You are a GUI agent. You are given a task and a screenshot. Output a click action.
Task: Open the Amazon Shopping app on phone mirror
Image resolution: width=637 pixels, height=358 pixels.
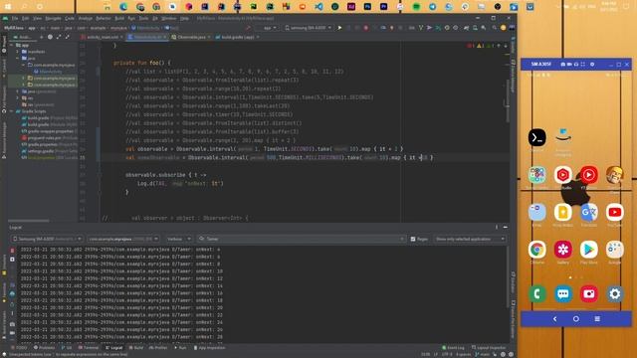563,137
